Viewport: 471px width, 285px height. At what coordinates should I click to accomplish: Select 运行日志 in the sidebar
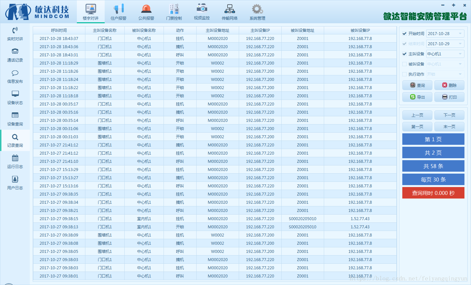(x=15, y=162)
